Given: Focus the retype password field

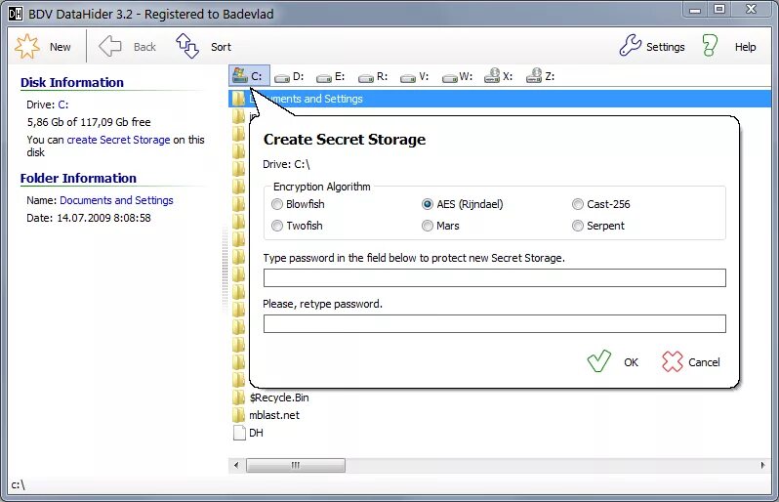Looking at the screenshot, I should (x=494, y=323).
